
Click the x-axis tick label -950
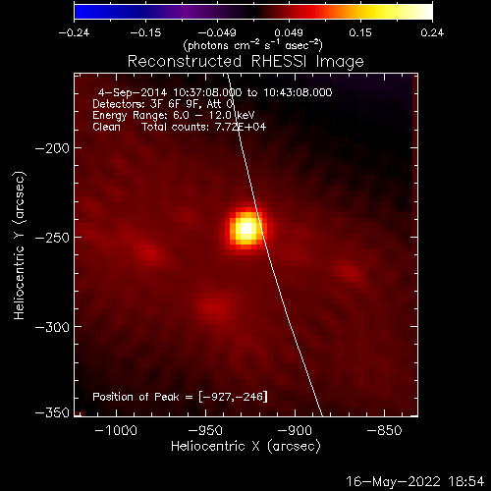pyautogui.click(x=205, y=430)
